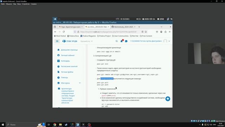The width and height of the screenshot is (225, 127).
Task: Open Most Visited bookmark
Action: (x=60, y=36)
